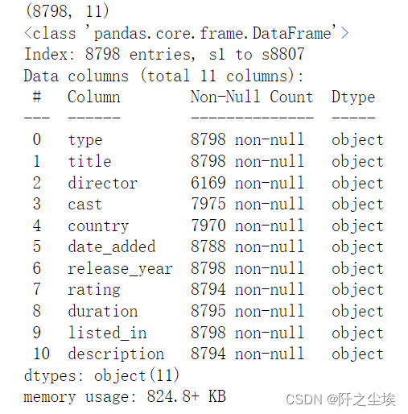Click the director column name
408x414 pixels.
click(102, 183)
